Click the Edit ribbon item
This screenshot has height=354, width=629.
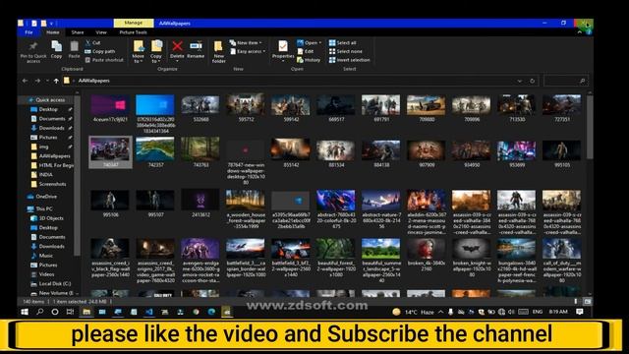(306, 51)
